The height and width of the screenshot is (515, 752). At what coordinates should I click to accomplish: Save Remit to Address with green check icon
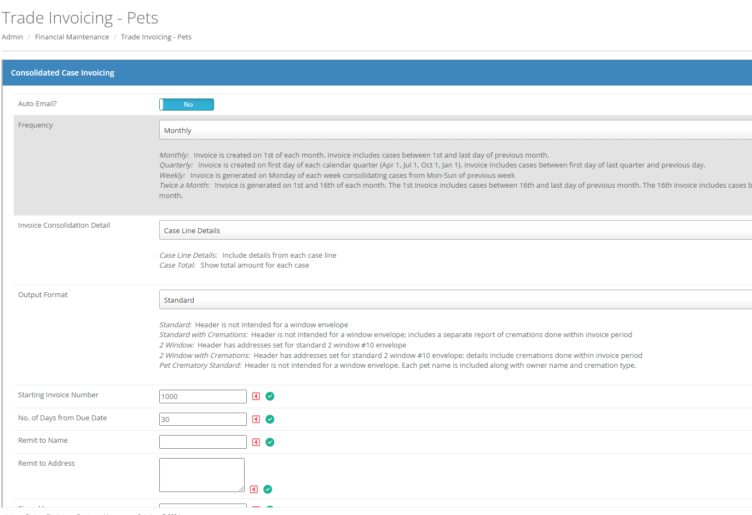coord(268,489)
